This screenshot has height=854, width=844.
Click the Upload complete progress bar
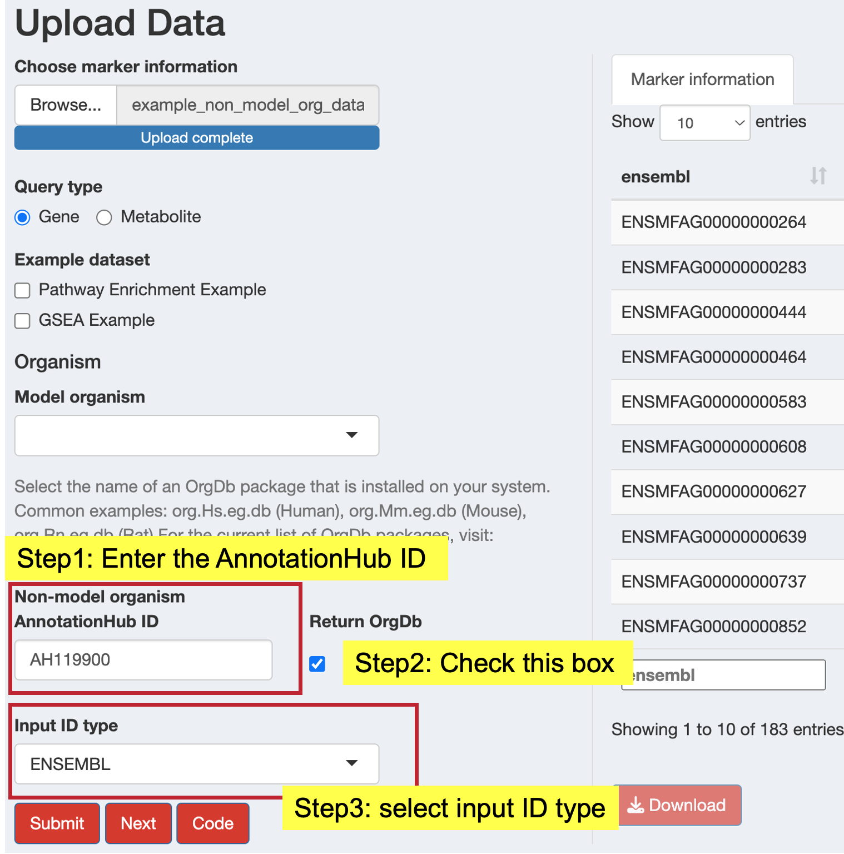[197, 137]
